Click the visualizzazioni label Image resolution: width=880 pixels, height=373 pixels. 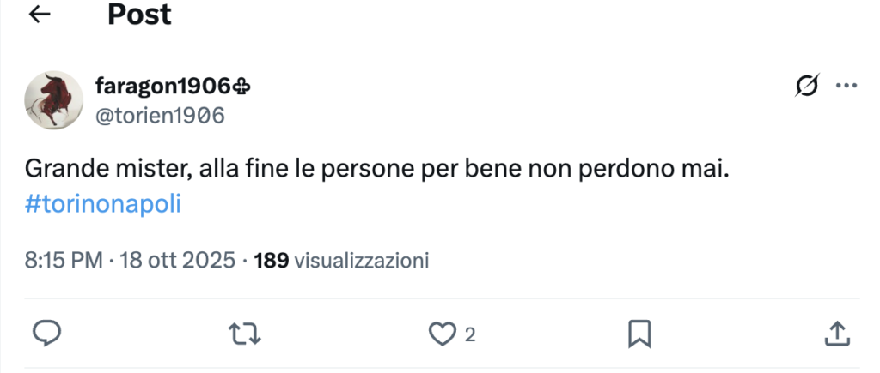(361, 260)
